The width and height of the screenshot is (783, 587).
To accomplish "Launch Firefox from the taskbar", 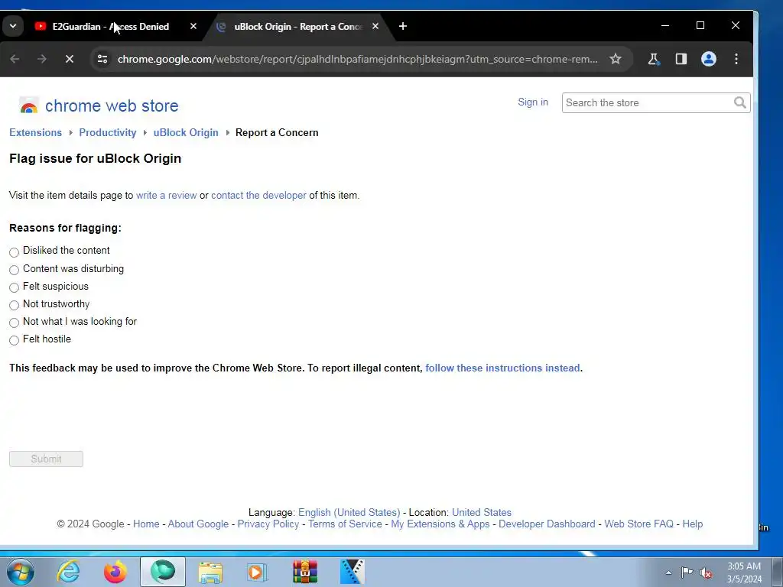I will [115, 572].
